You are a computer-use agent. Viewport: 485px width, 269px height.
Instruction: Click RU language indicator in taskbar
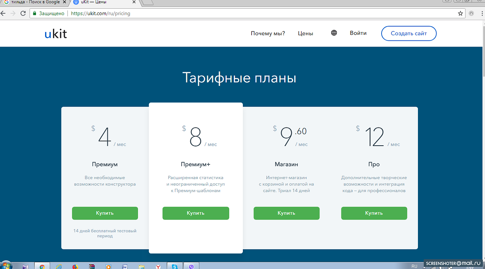(x=415, y=266)
